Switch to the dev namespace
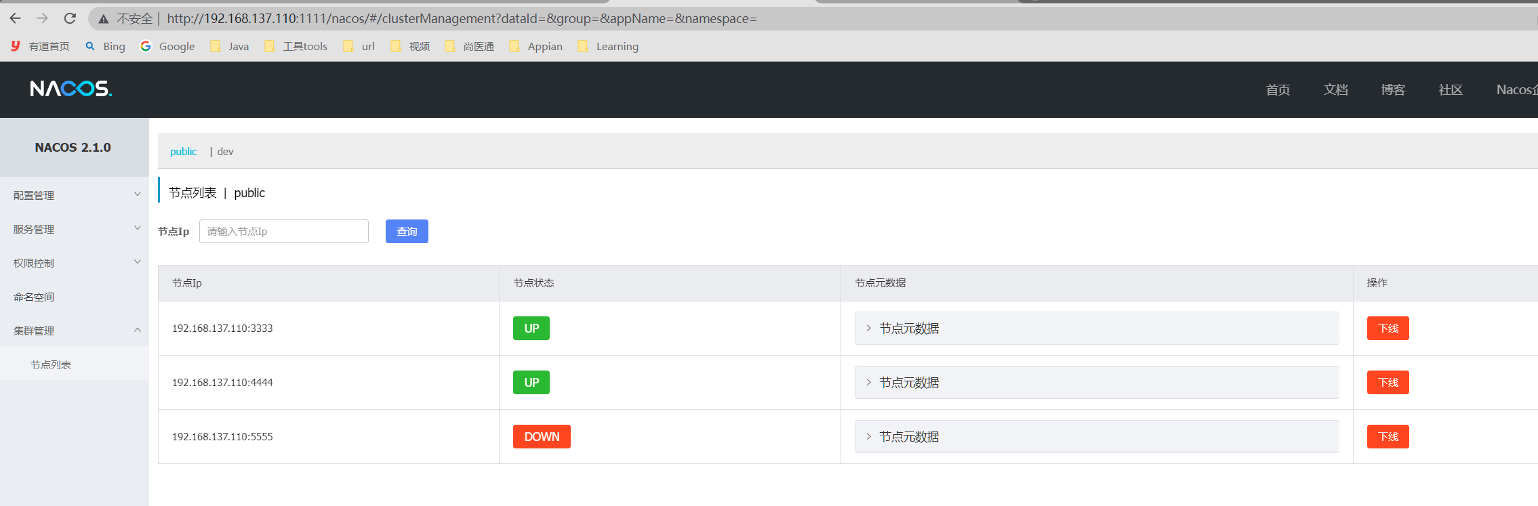Image resolution: width=1538 pixels, height=506 pixels. pos(225,151)
